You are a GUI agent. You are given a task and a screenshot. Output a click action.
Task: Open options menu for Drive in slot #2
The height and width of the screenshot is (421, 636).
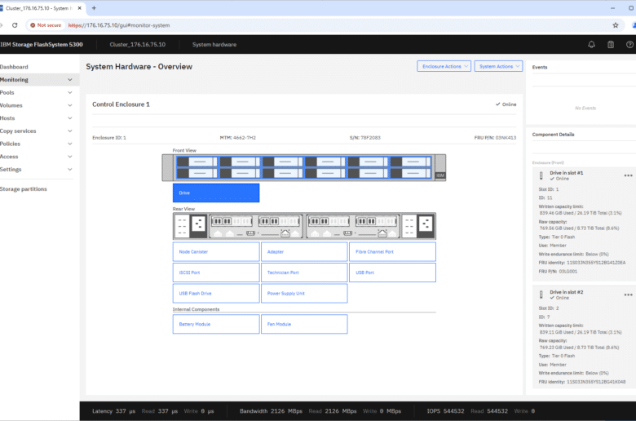[x=628, y=295]
